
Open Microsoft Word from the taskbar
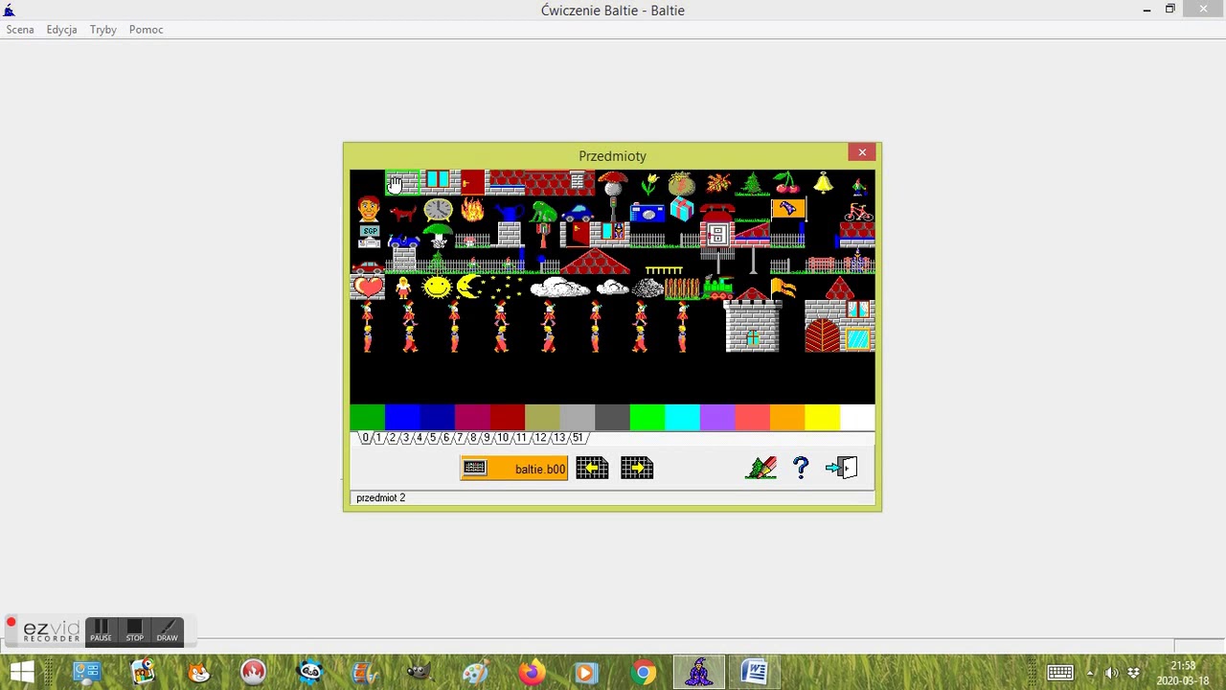tap(755, 672)
